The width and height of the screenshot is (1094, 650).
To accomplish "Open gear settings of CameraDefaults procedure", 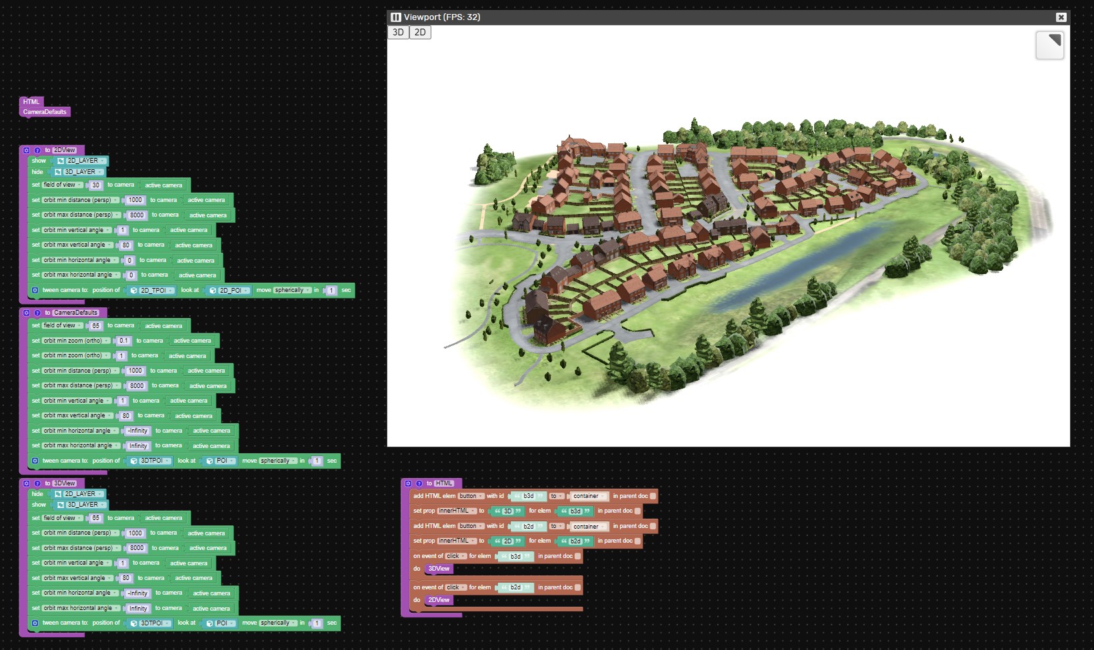I will tap(27, 313).
